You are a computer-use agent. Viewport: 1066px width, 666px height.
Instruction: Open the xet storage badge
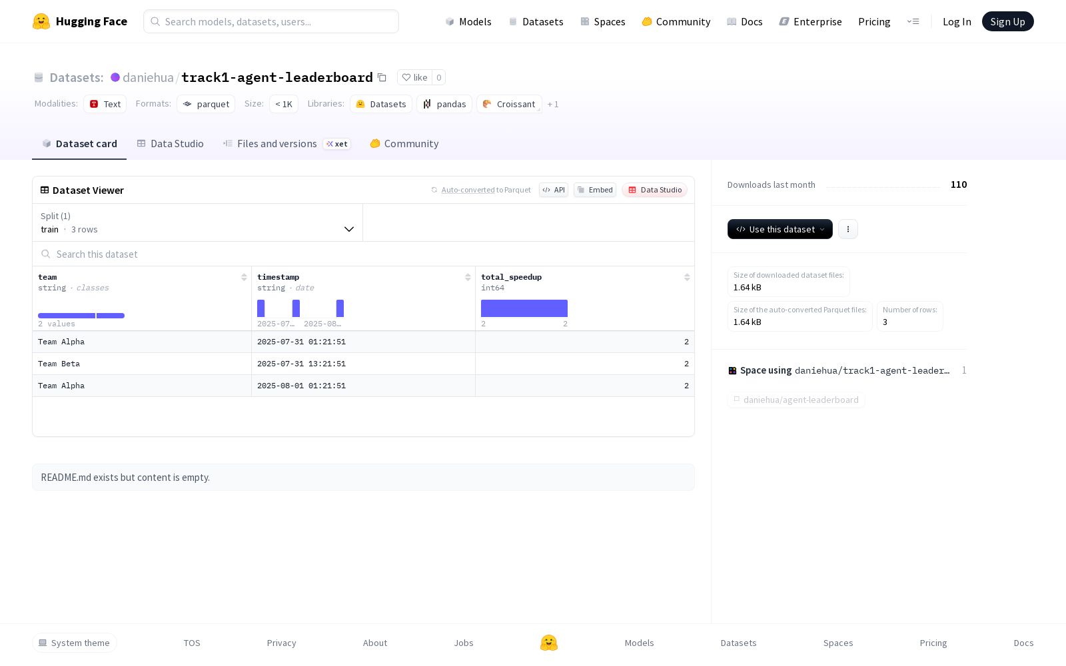tap(337, 144)
